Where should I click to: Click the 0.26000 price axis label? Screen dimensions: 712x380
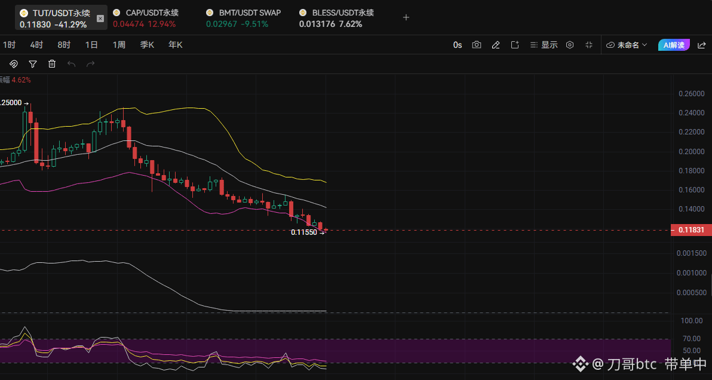pos(692,94)
